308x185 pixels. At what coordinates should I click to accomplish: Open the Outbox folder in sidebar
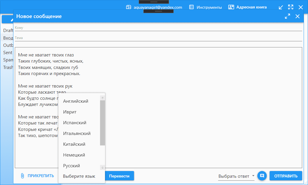click(x=8, y=45)
